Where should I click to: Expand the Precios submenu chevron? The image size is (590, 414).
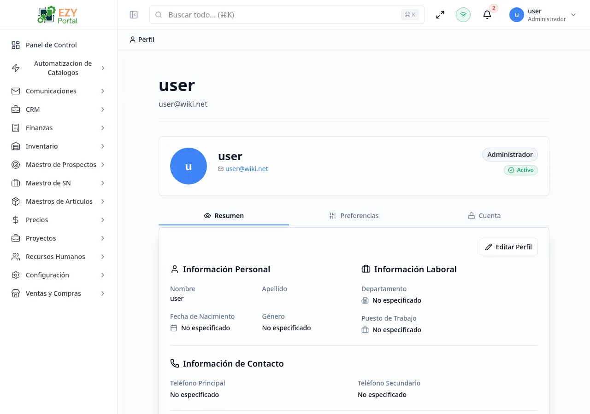(x=103, y=220)
